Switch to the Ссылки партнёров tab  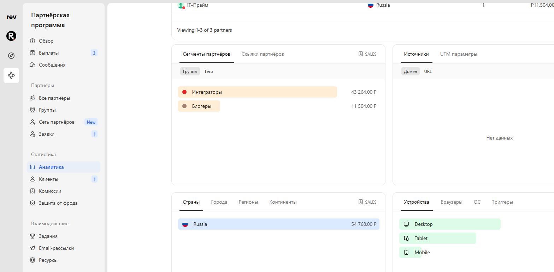coord(263,54)
